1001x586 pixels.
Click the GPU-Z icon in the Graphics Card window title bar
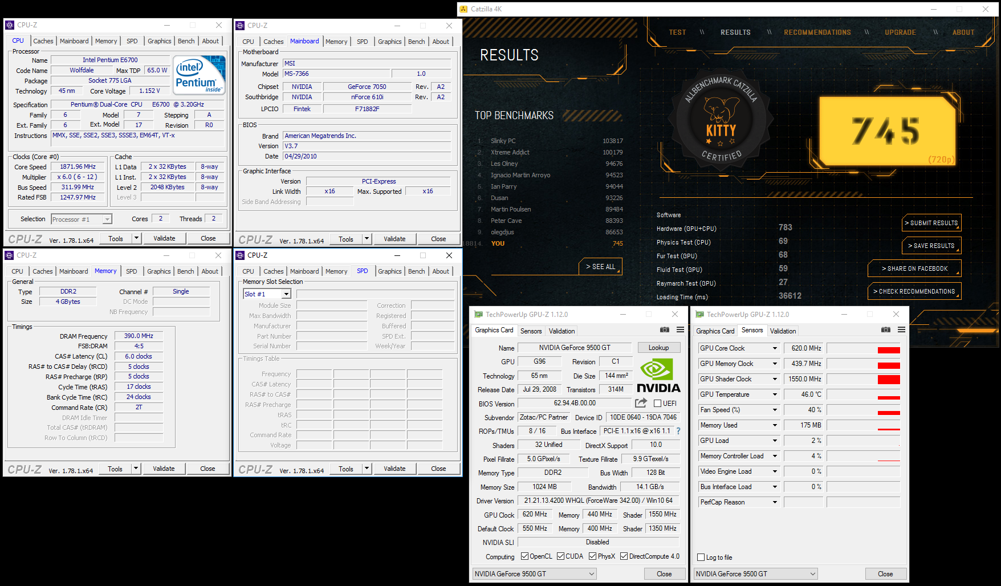(x=478, y=315)
